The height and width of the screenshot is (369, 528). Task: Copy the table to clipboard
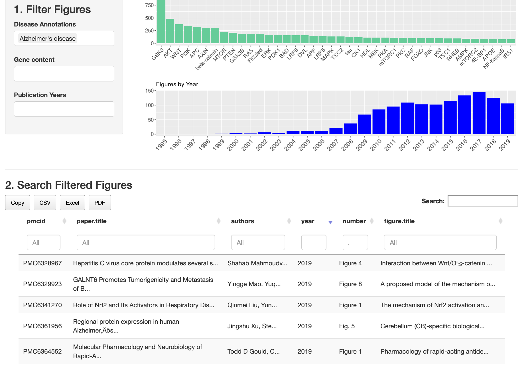17,203
